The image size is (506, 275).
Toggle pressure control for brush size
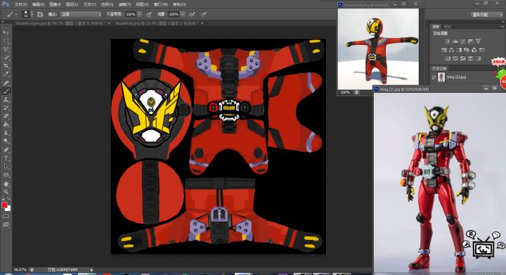(x=204, y=14)
